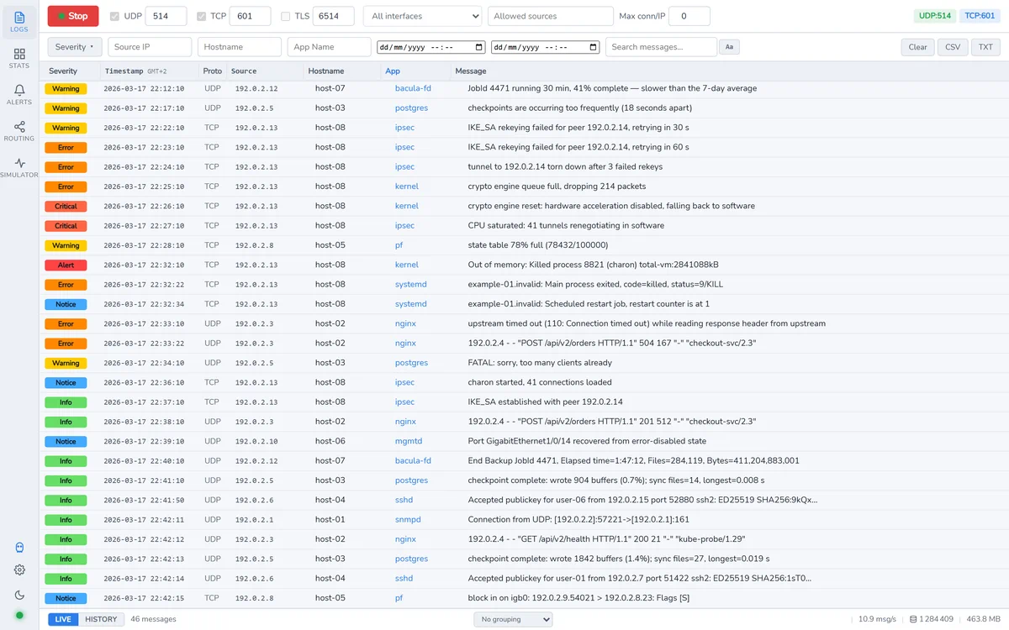Click '463.8 MB' size in status bar
Image resolution: width=1009 pixels, height=630 pixels.
981,620
